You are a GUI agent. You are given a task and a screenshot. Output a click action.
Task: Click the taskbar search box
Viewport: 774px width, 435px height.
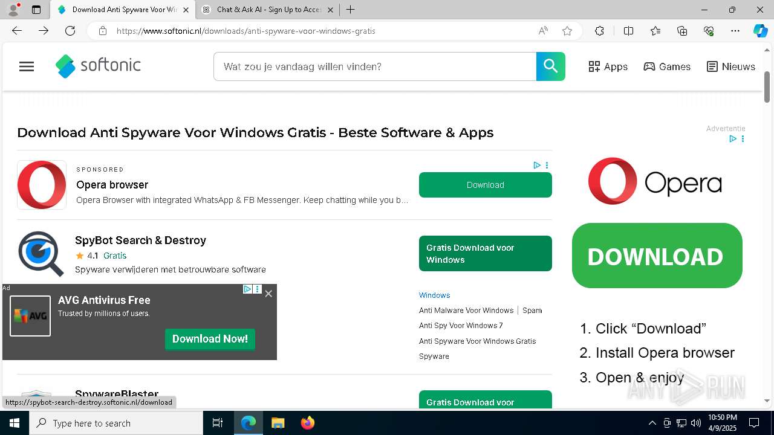(116, 423)
